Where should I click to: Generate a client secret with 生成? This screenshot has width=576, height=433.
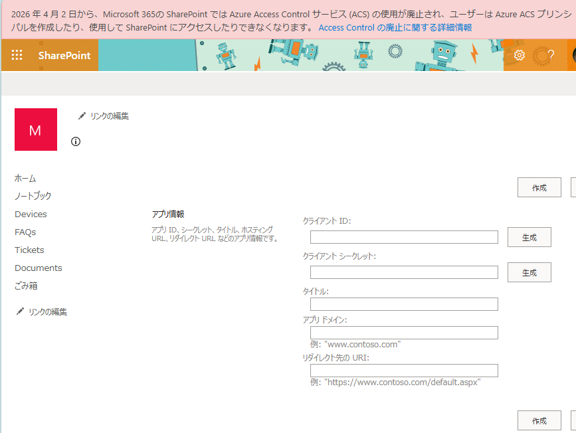[529, 272]
